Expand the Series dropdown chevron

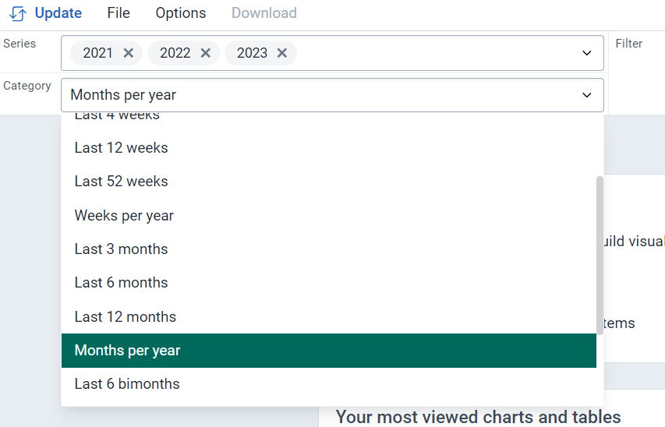(x=586, y=53)
